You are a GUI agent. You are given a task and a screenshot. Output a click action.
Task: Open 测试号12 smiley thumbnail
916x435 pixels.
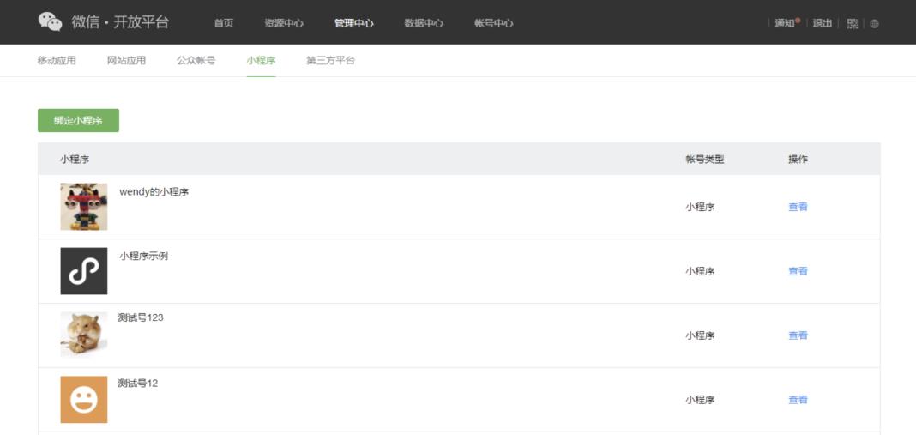pyautogui.click(x=84, y=399)
